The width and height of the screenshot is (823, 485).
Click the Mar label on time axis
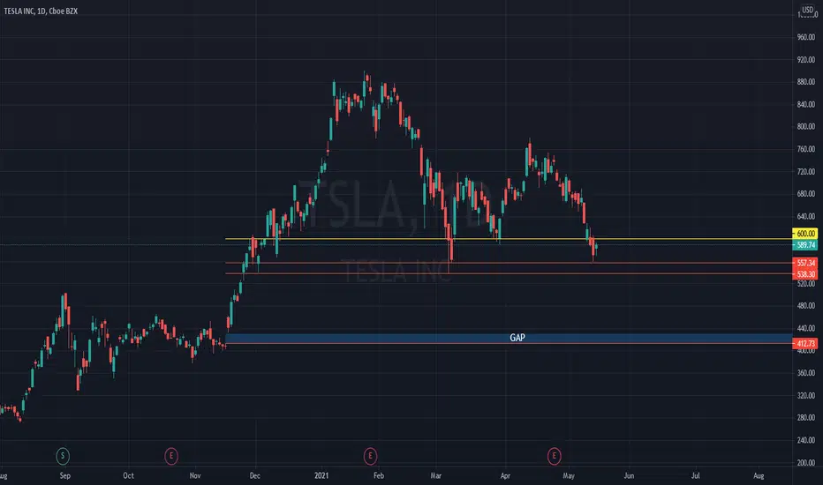tap(435, 475)
